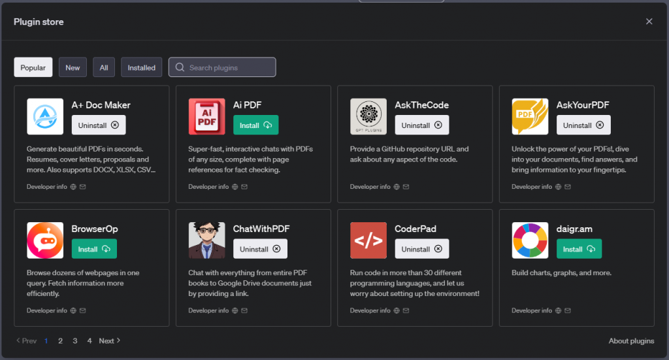Email CoderPad developer via envelope icon
This screenshot has width=669, height=360.
pyautogui.click(x=406, y=310)
